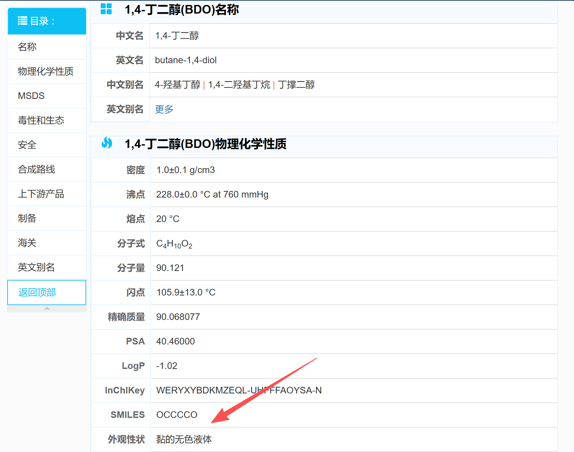Click the SMILES value OCCCCO
Image resolution: width=574 pixels, height=452 pixels.
[x=177, y=415]
